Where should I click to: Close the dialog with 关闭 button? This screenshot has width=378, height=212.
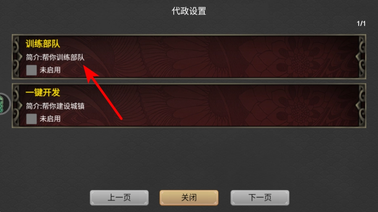[x=189, y=197]
